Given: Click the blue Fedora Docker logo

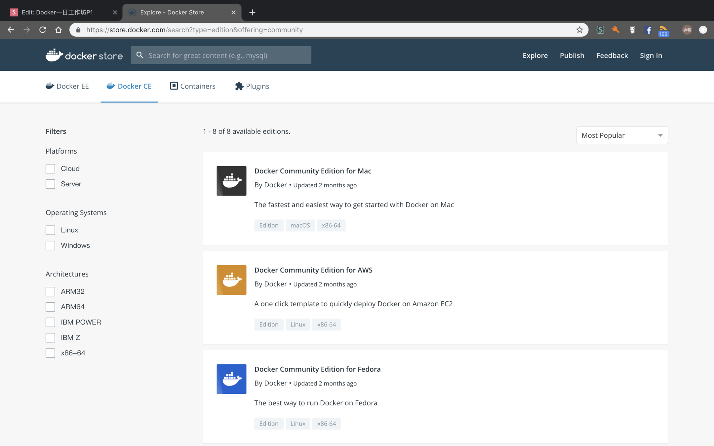Looking at the screenshot, I should coord(231,379).
